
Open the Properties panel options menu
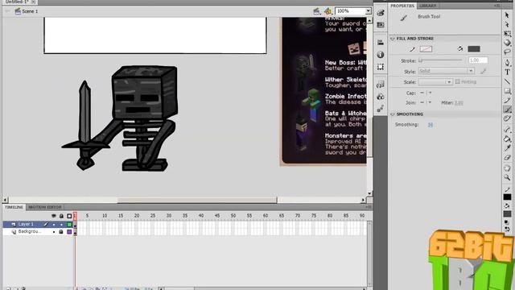[x=497, y=6]
